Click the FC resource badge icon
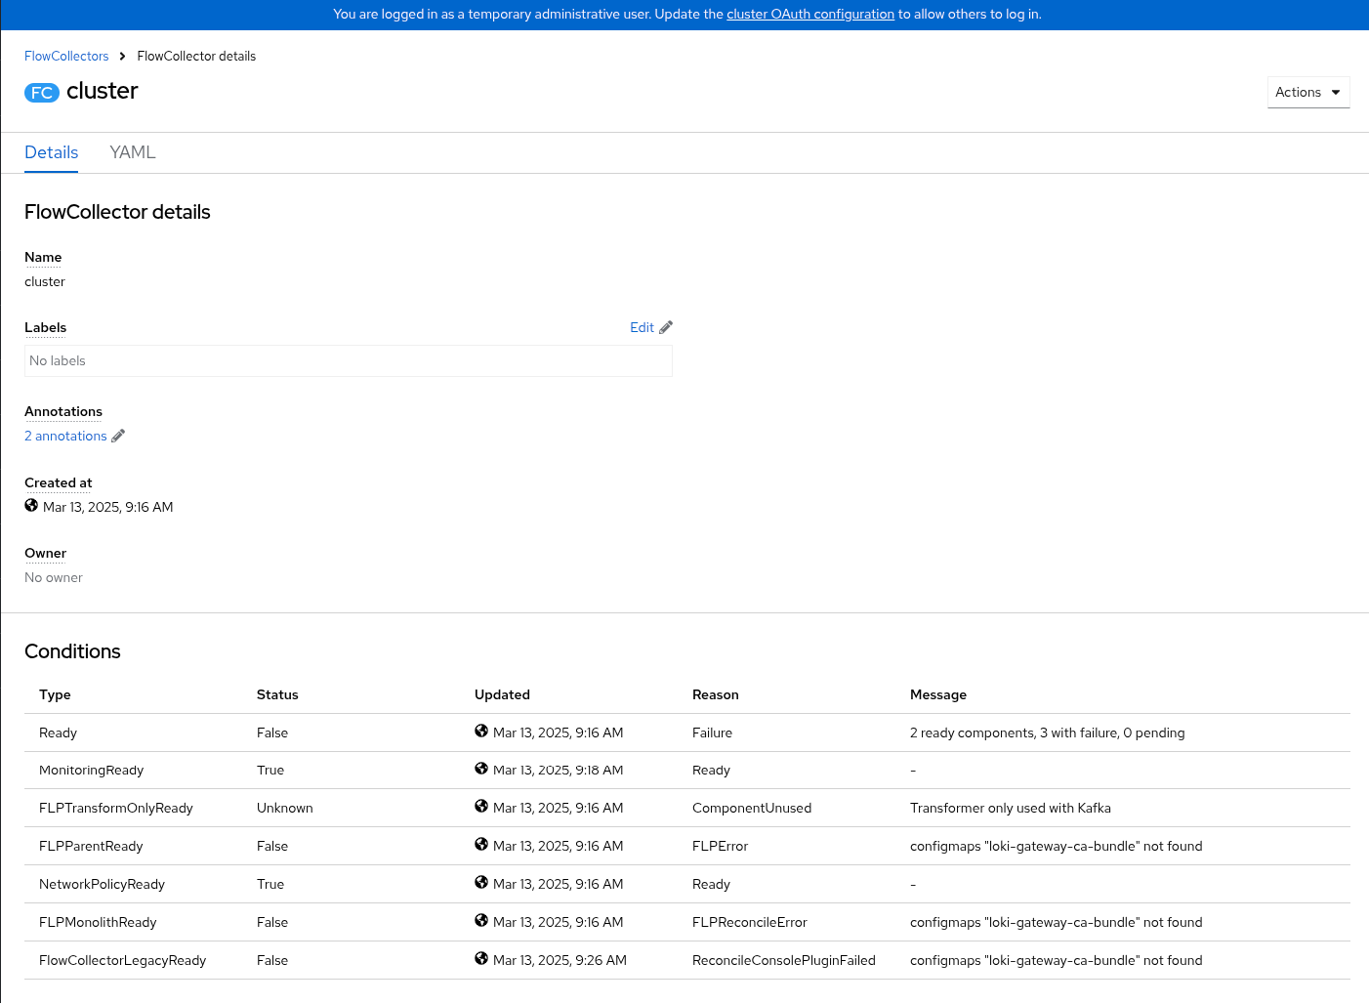Viewport: 1369px width, 1004px height. (x=42, y=93)
